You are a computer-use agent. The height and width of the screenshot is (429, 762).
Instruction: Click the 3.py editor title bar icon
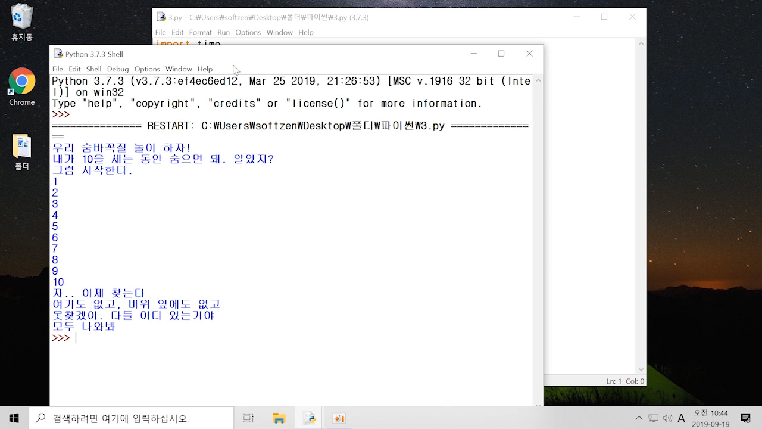161,17
